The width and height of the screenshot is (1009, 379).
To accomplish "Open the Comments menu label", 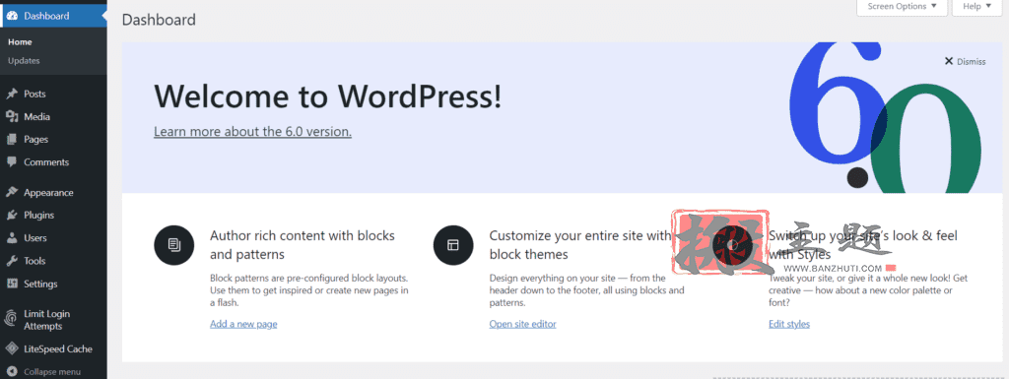I will [x=46, y=161].
